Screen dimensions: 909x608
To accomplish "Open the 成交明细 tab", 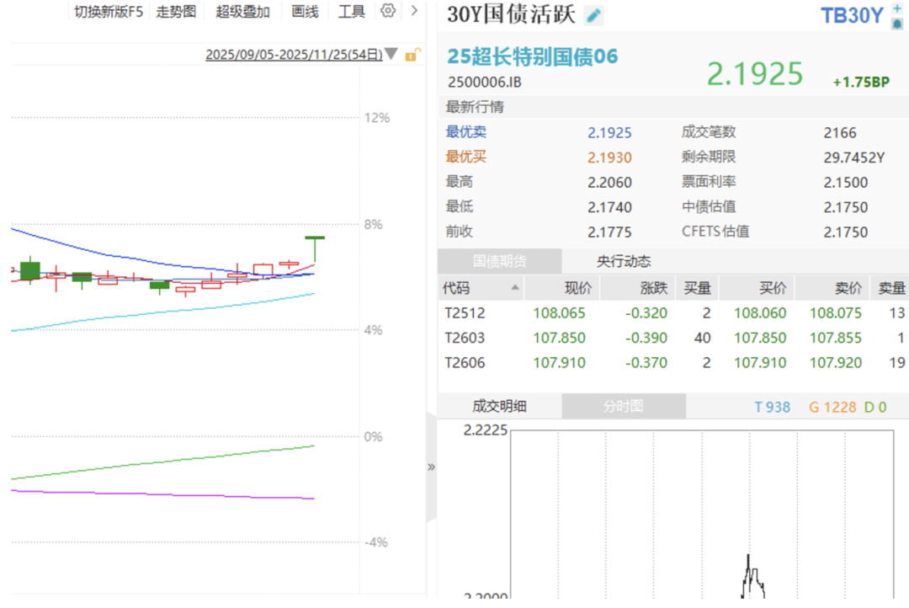I will tap(499, 407).
